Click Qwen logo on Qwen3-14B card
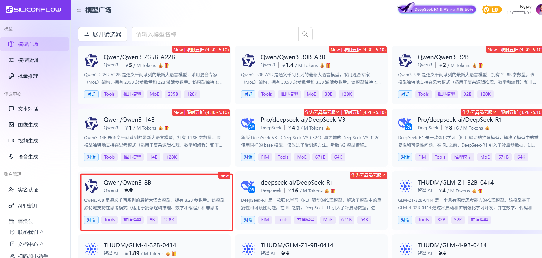 (x=91, y=123)
